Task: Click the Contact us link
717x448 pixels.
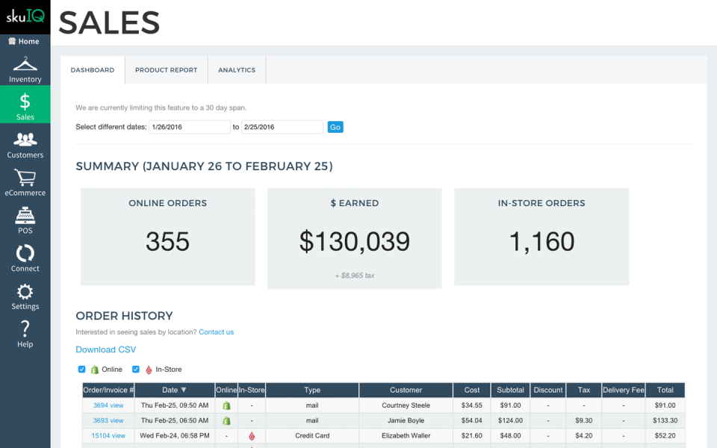Action: click(x=216, y=332)
